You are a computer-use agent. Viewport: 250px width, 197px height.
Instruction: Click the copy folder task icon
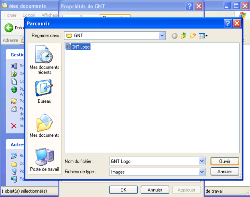pyautogui.click(x=14, y=82)
